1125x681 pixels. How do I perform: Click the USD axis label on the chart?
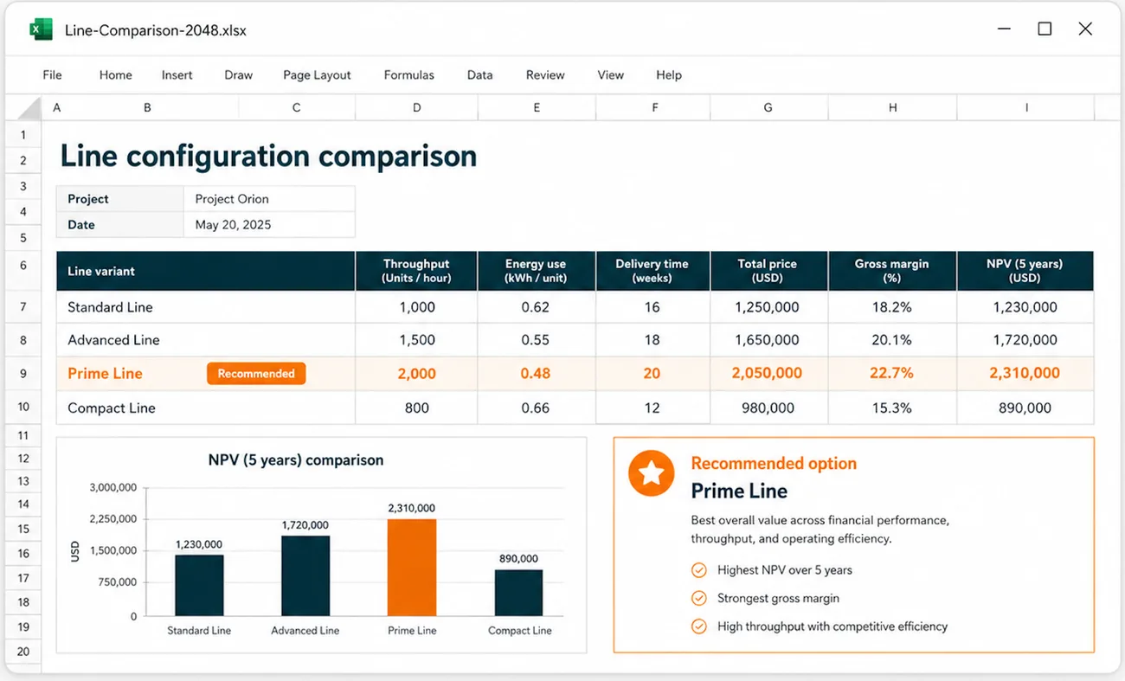(x=74, y=551)
